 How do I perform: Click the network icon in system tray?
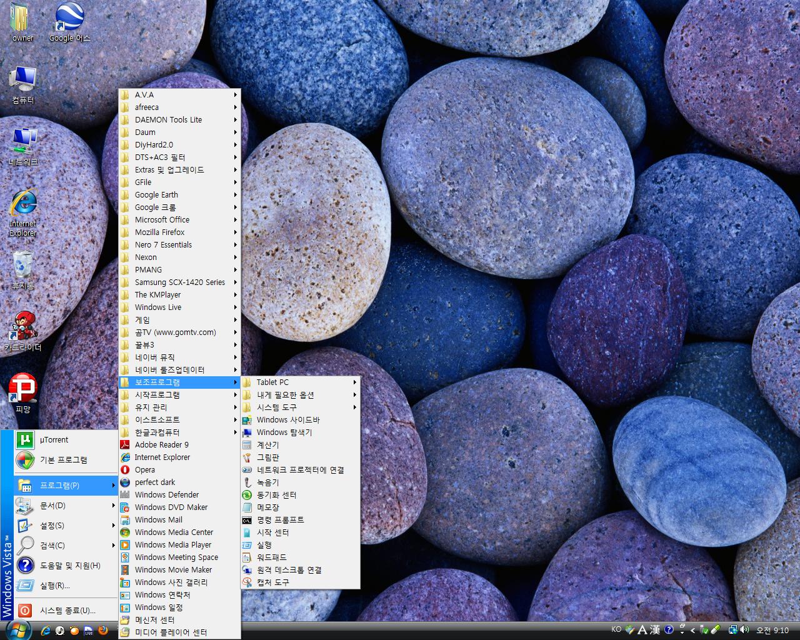[732, 629]
